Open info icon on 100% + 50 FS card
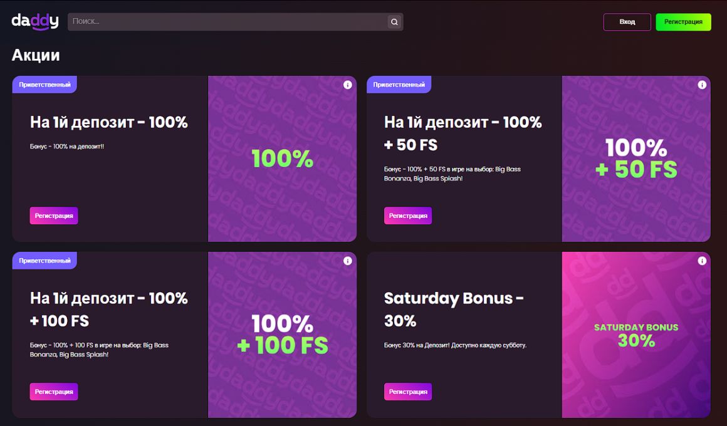Viewport: 727px width, 426px height. click(702, 85)
